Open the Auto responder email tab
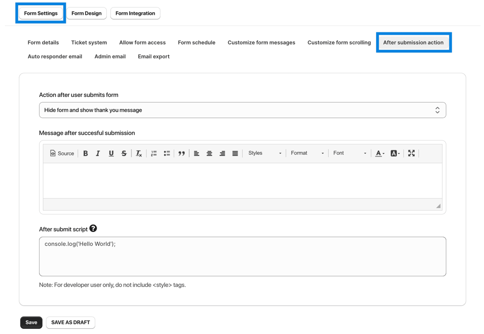 coord(55,57)
